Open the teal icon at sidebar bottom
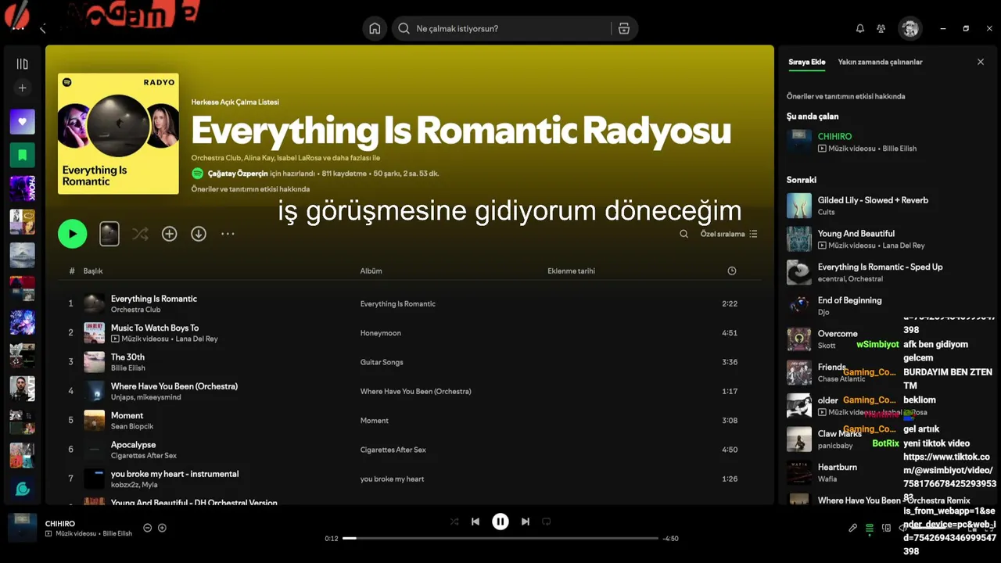This screenshot has height=563, width=1001. pos(22,489)
